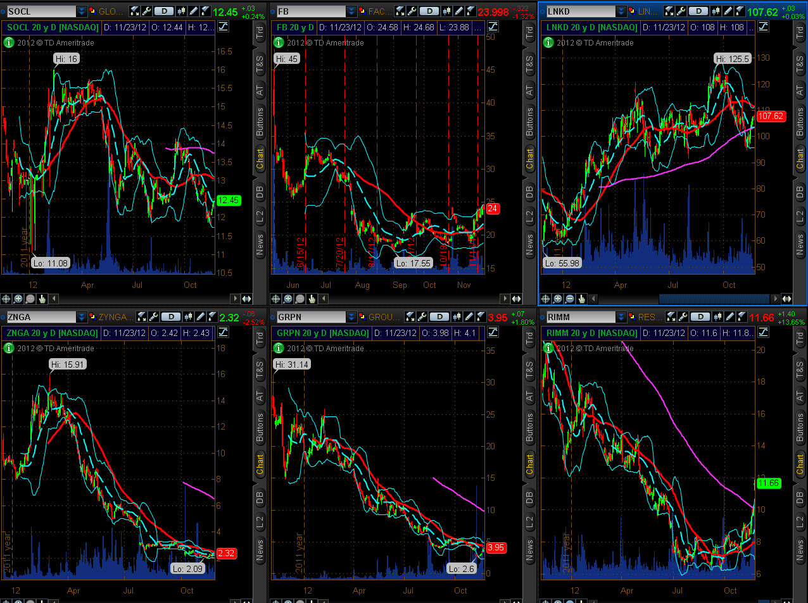Expand the GRPN symbol dropdown arrow
The height and width of the screenshot is (603, 808).
click(x=351, y=317)
